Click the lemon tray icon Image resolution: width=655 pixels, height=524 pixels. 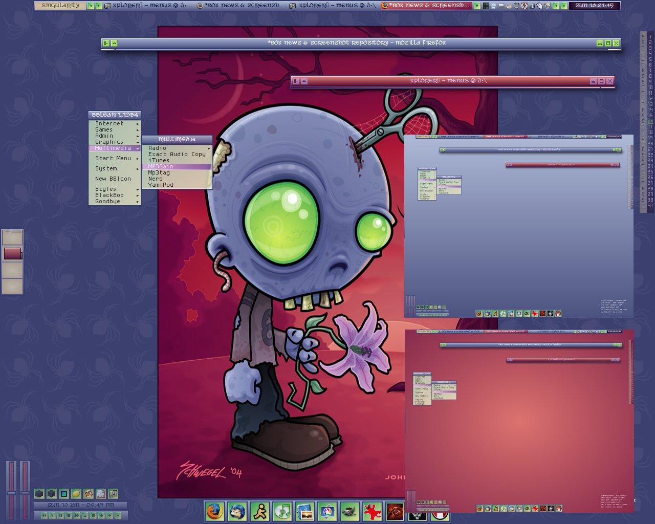point(76,494)
